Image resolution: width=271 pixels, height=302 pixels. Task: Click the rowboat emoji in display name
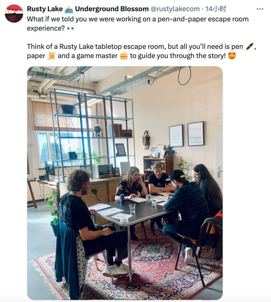click(69, 9)
